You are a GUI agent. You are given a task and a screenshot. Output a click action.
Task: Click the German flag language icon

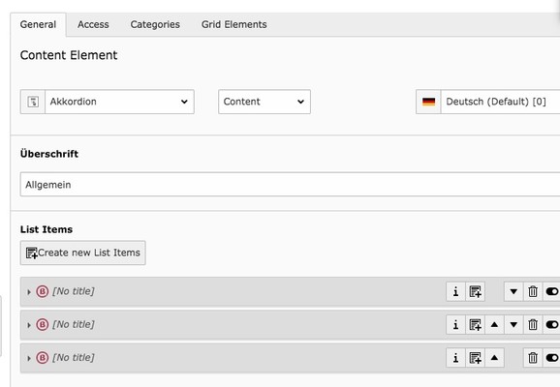428,102
